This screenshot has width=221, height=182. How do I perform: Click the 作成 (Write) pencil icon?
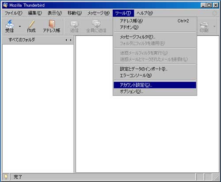pyautogui.click(x=31, y=26)
